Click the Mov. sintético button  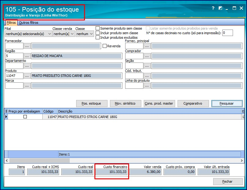pyautogui.click(x=125, y=103)
